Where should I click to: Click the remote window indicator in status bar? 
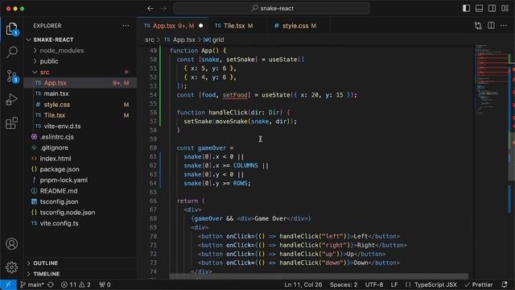coord(8,284)
